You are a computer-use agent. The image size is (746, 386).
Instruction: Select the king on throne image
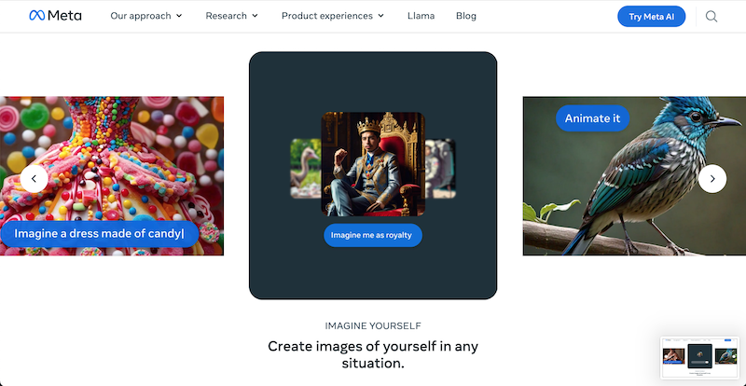click(x=373, y=164)
